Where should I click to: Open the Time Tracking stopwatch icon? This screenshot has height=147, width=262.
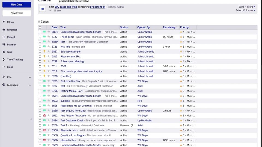pos(4,60)
